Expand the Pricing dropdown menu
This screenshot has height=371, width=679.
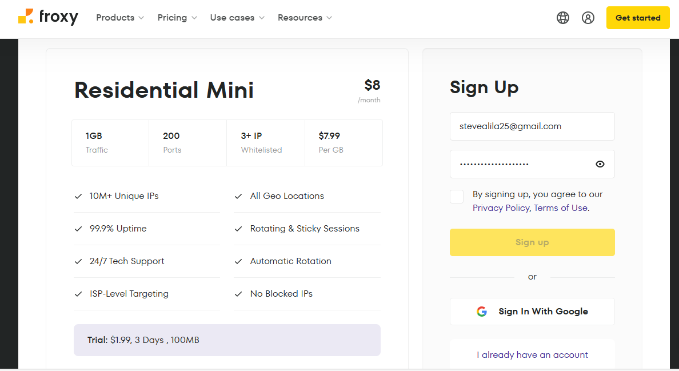point(177,18)
